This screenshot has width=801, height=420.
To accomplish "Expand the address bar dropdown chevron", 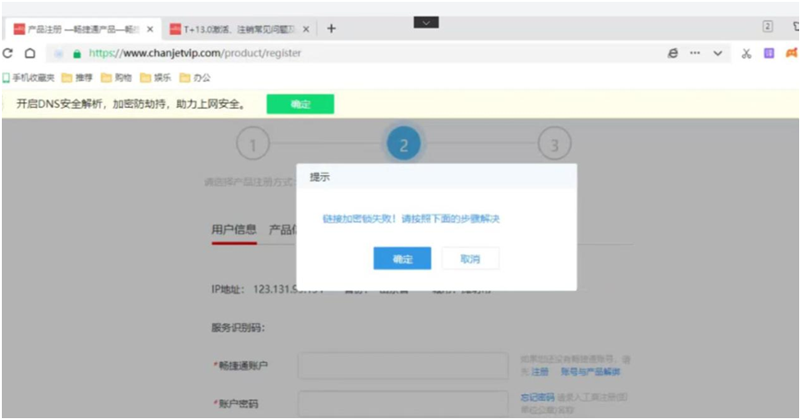I will coord(718,53).
